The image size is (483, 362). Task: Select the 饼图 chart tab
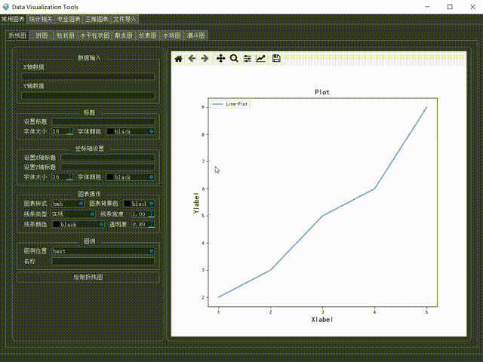point(42,35)
